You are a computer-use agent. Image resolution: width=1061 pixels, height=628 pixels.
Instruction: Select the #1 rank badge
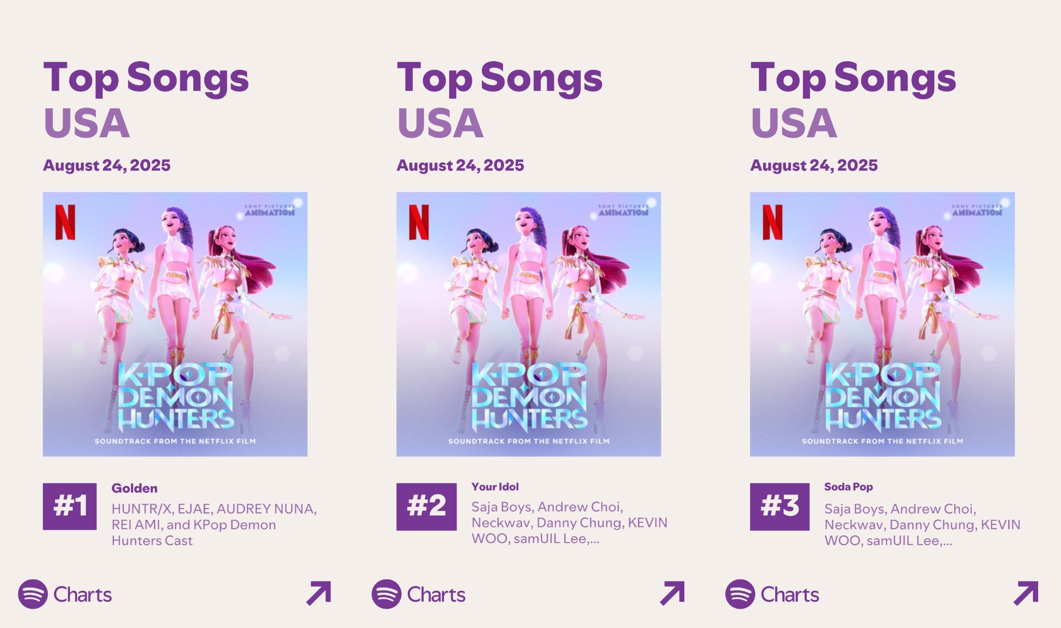(69, 506)
